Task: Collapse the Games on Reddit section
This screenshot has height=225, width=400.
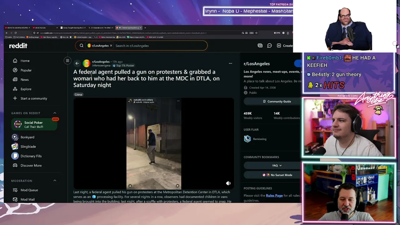Action: coord(55,113)
